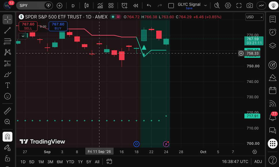
Task: Open the chart layout selector
Action: tap(171, 6)
